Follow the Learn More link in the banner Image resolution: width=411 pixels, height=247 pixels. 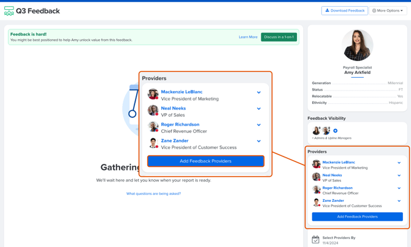(248, 37)
